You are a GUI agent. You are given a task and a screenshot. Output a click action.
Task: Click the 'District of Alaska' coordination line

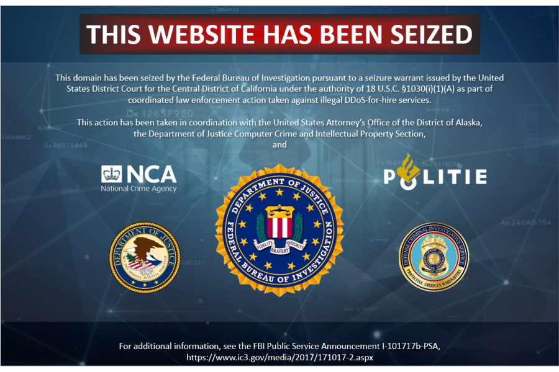pyautogui.click(x=279, y=123)
